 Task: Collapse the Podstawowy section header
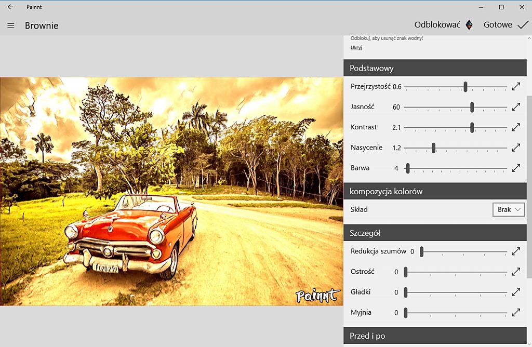435,68
